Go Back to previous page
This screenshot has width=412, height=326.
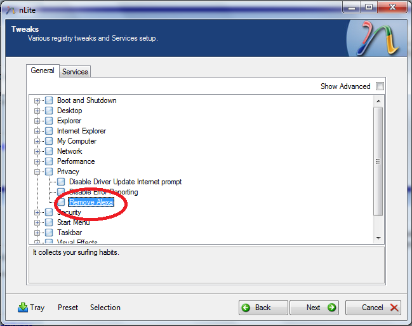[263, 308]
